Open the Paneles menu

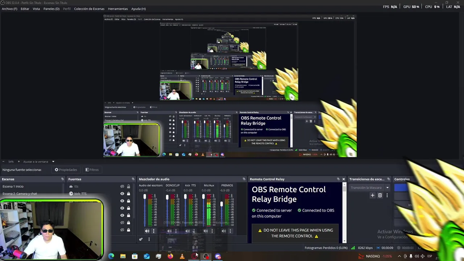click(51, 9)
